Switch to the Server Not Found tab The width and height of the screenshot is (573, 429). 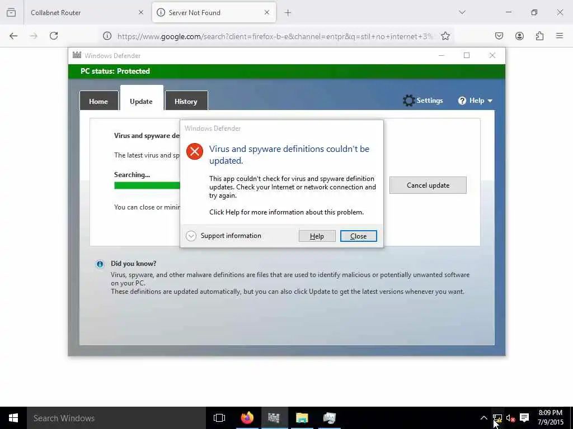pos(214,12)
